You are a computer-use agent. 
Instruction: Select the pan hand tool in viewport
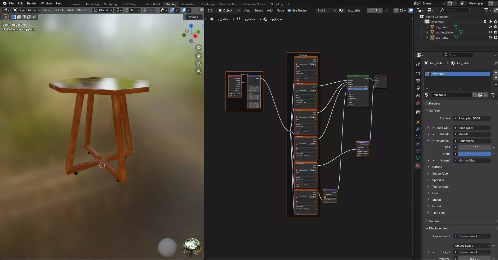click(x=199, y=56)
